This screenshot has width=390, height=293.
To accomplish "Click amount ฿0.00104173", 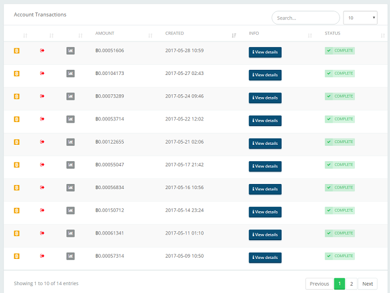I will point(110,73).
